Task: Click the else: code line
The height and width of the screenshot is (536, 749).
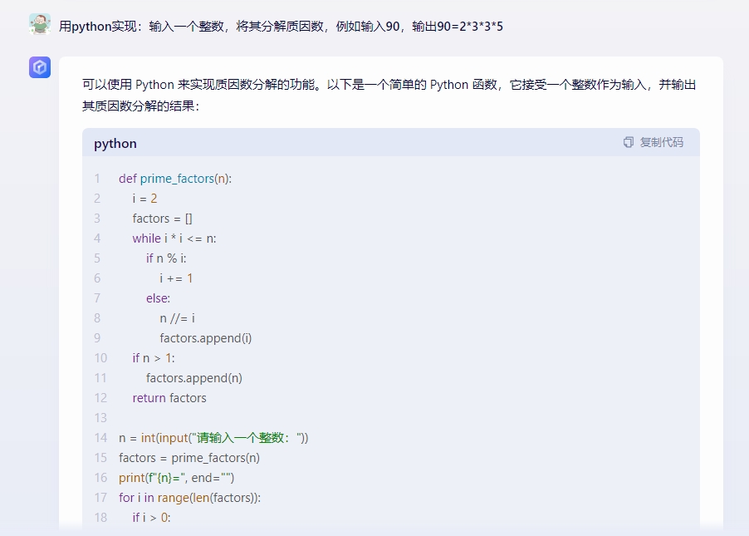Action: coord(158,298)
